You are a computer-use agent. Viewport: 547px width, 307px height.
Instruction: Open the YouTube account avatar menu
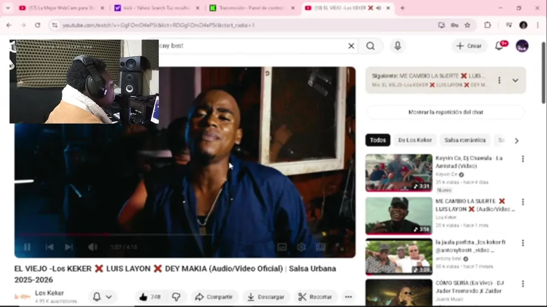[522, 46]
